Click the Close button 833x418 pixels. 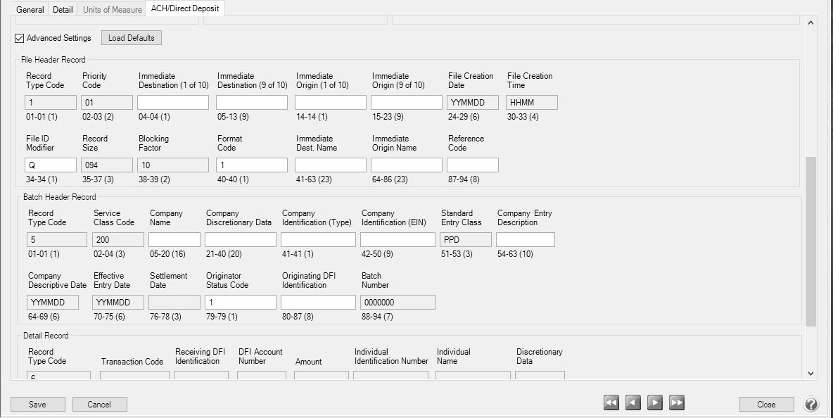(x=766, y=404)
